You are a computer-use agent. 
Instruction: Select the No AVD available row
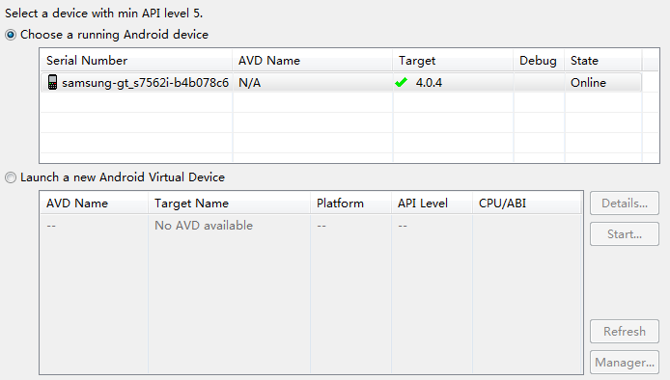(x=311, y=226)
